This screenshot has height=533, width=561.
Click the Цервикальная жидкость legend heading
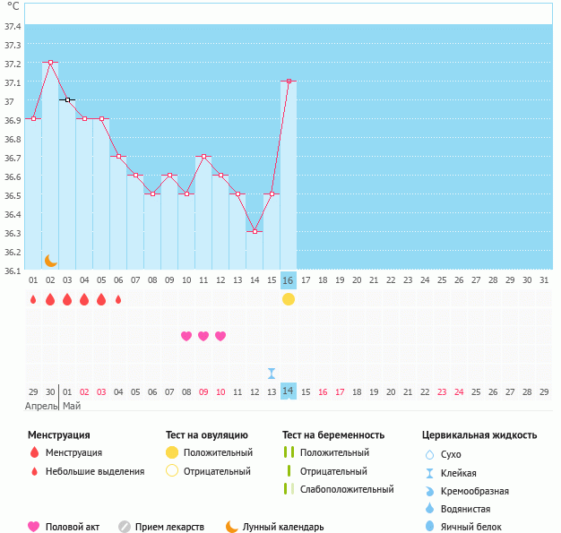click(479, 435)
